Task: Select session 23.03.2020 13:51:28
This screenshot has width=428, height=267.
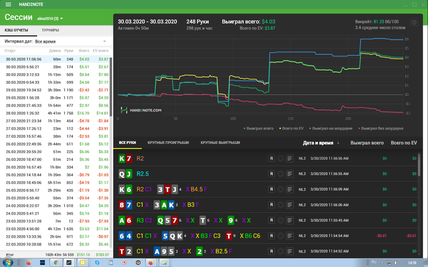Action: coord(56,221)
